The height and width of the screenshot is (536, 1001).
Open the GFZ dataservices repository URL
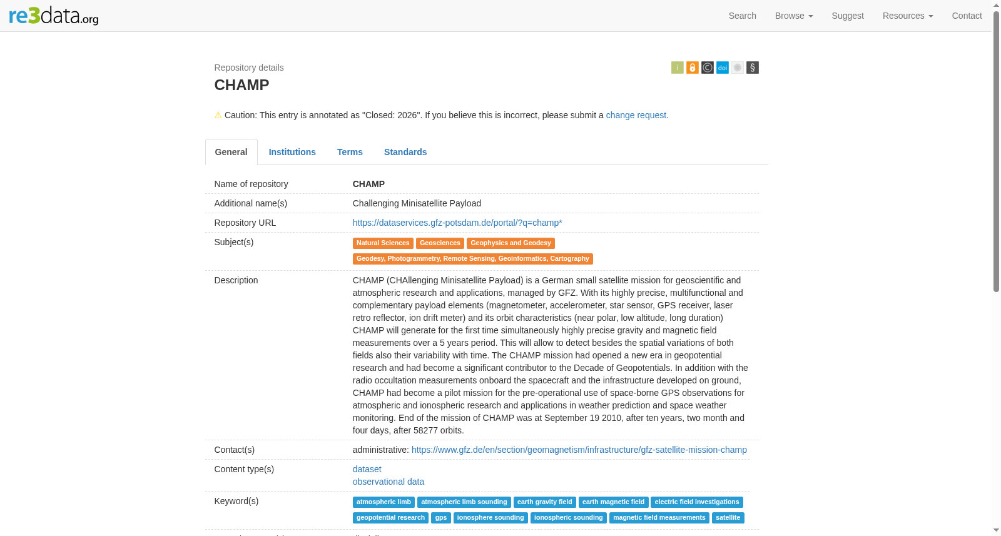coord(457,223)
